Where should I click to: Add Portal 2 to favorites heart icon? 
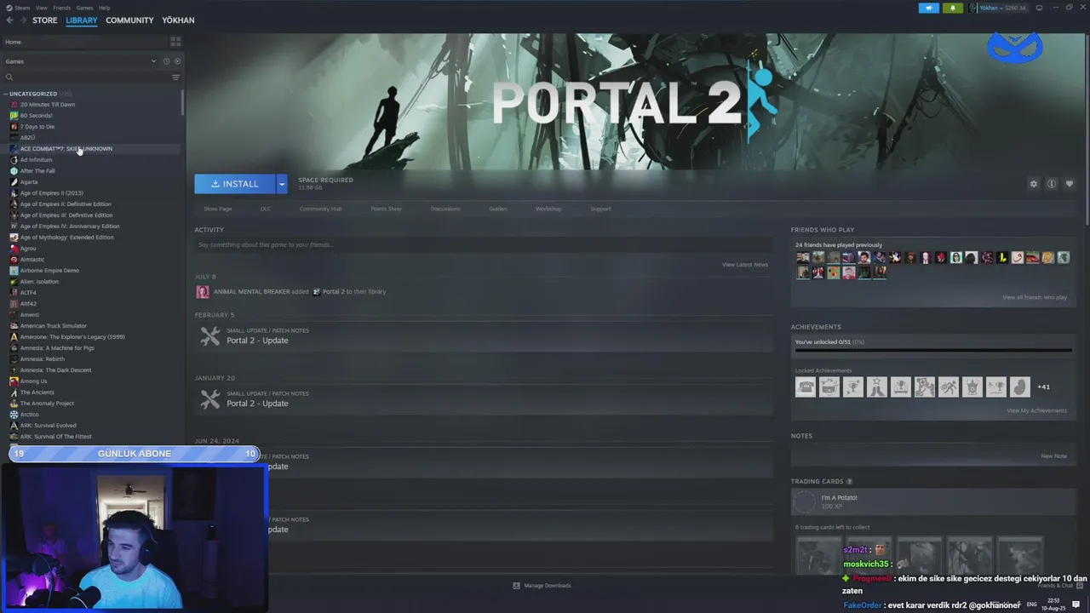click(x=1070, y=184)
